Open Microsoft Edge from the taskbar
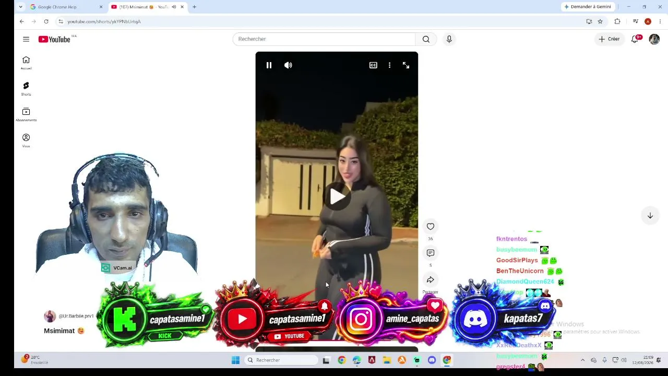Screen dimensions: 668x376 [x=356, y=360]
